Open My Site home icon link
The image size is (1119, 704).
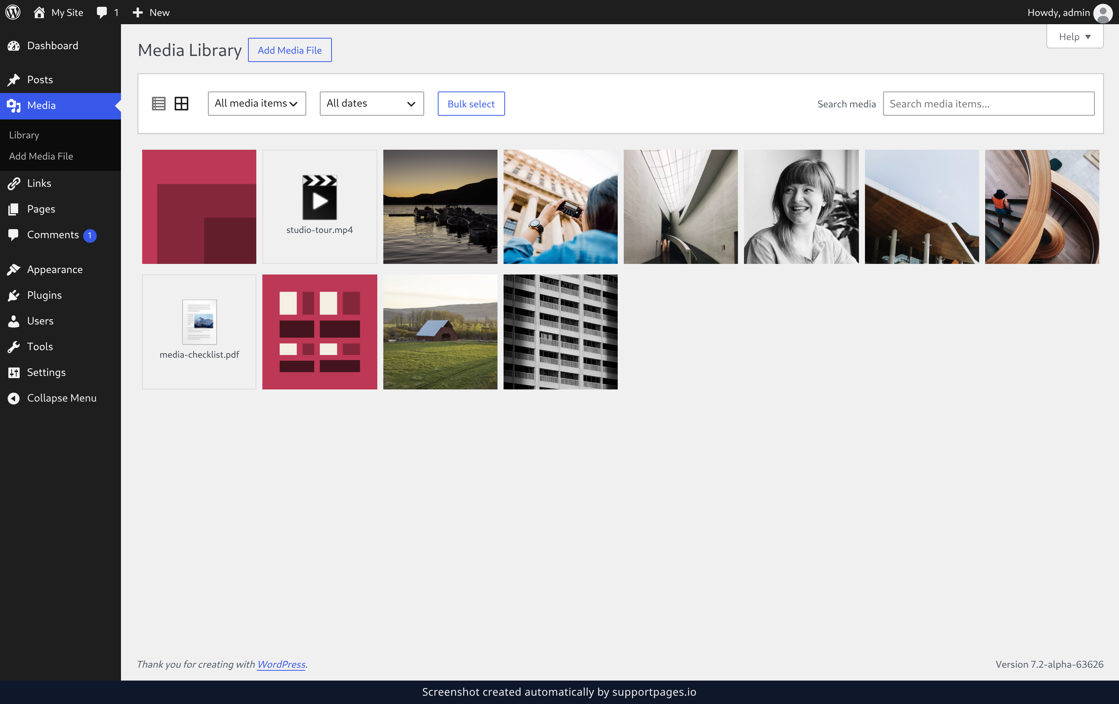point(39,12)
